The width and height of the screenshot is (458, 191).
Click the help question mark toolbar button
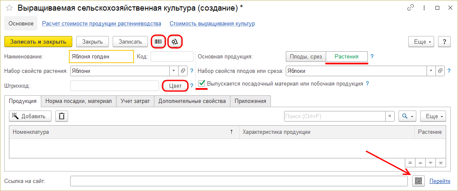(x=444, y=42)
